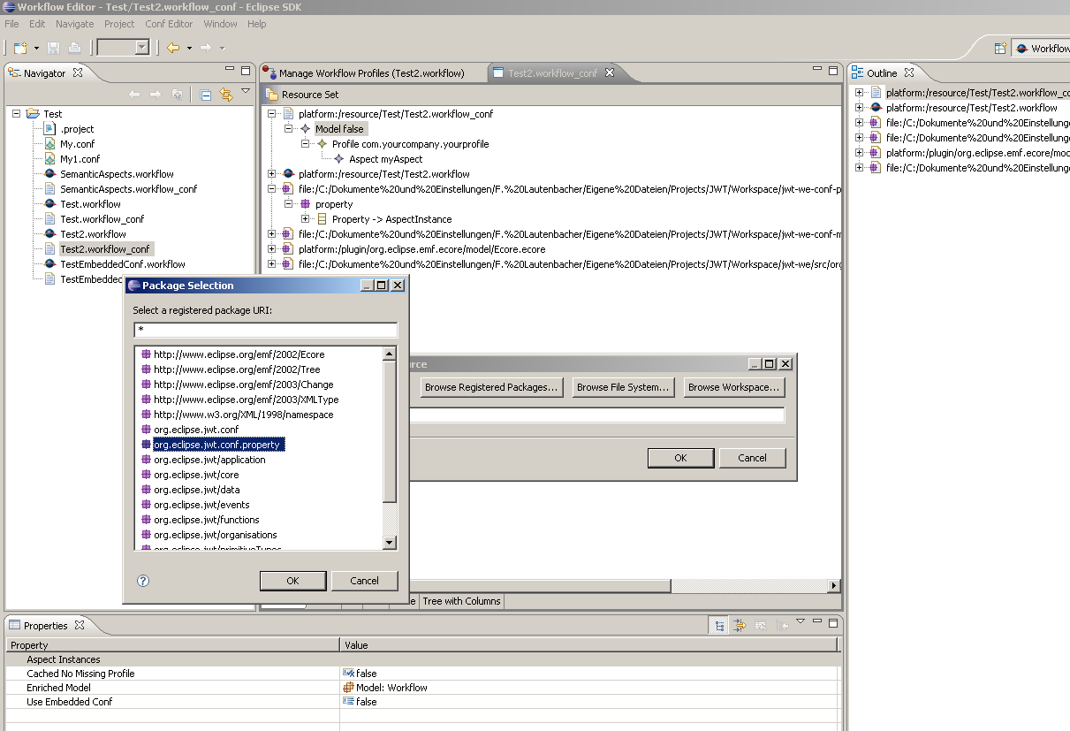The image size is (1070, 731).
Task: Open the Properties view menu triangle
Action: pos(801,622)
